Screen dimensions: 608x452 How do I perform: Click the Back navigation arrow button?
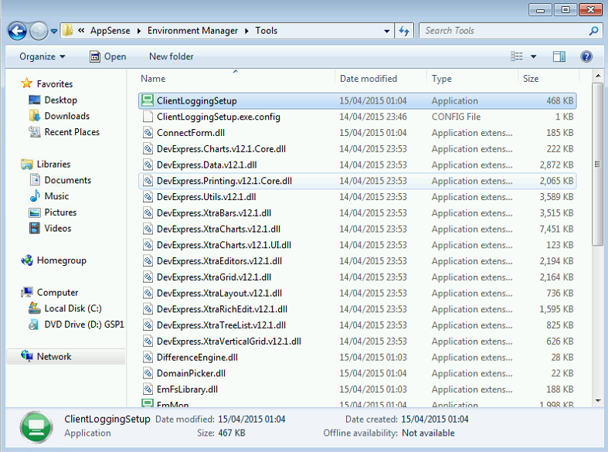[17, 31]
